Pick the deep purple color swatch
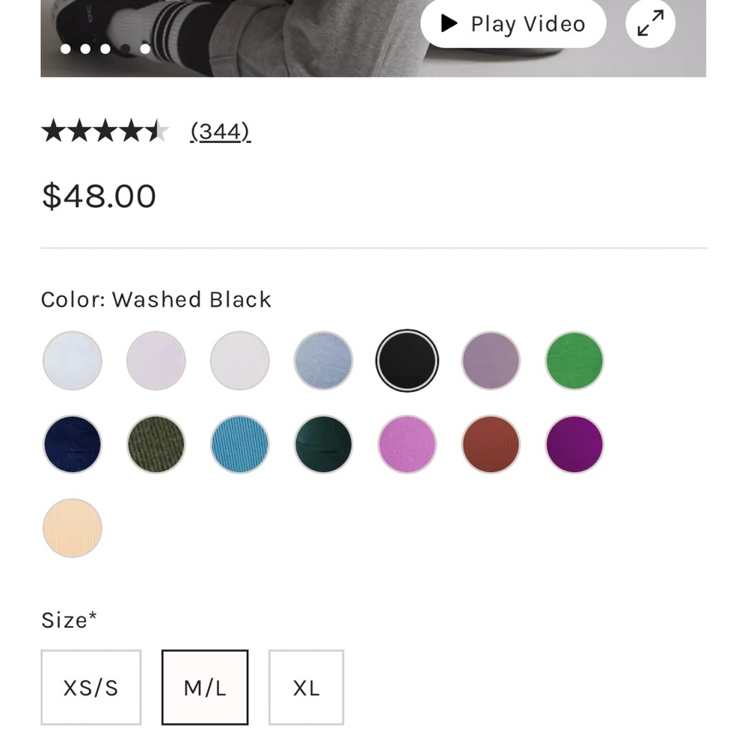The image size is (748, 748). coord(574,444)
